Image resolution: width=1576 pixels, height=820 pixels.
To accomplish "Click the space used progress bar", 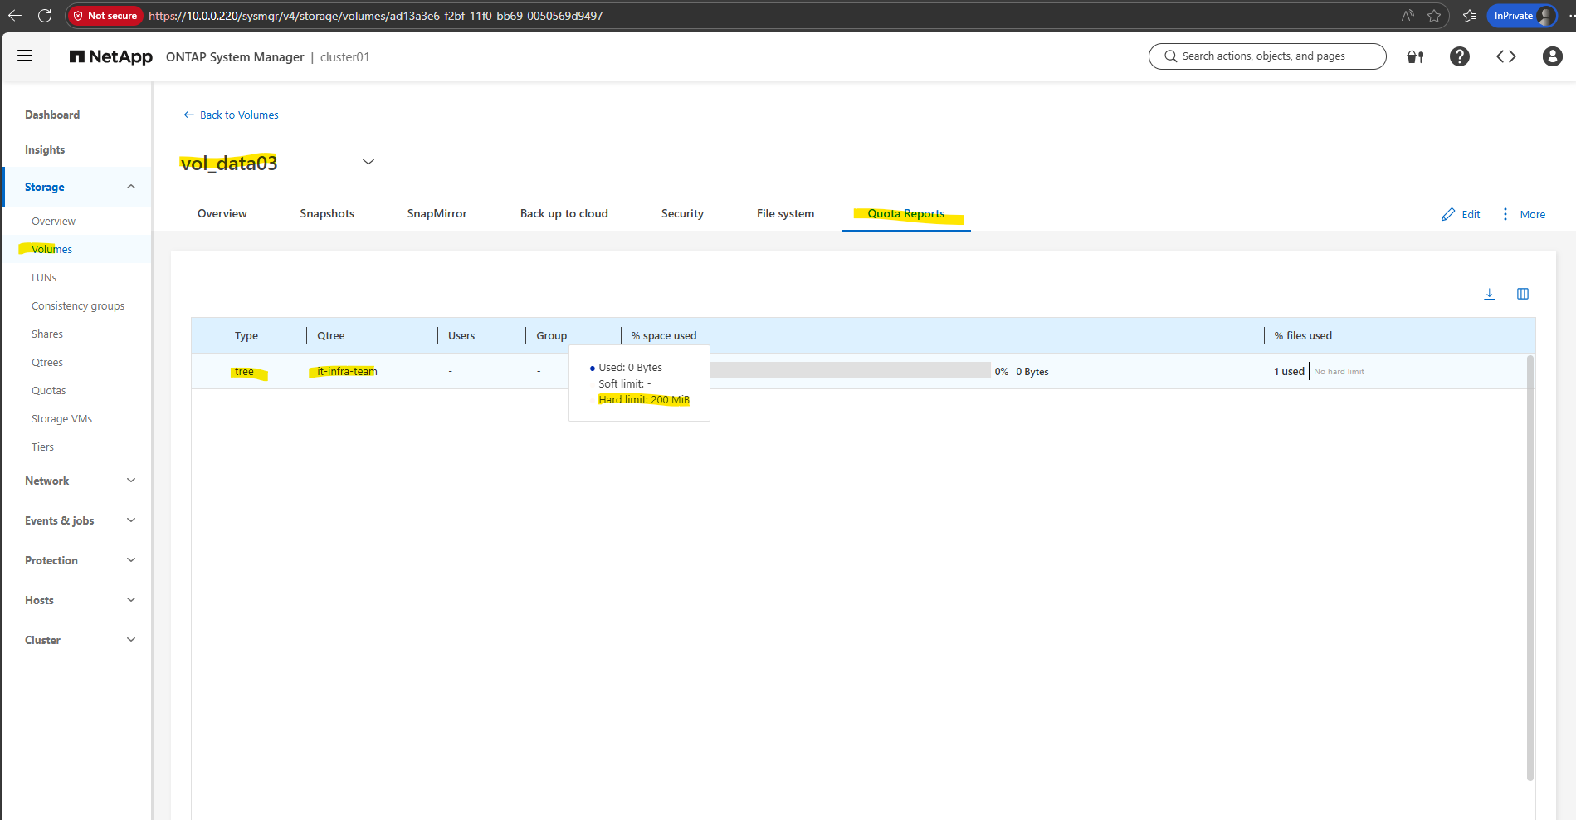I will pyautogui.click(x=849, y=370).
